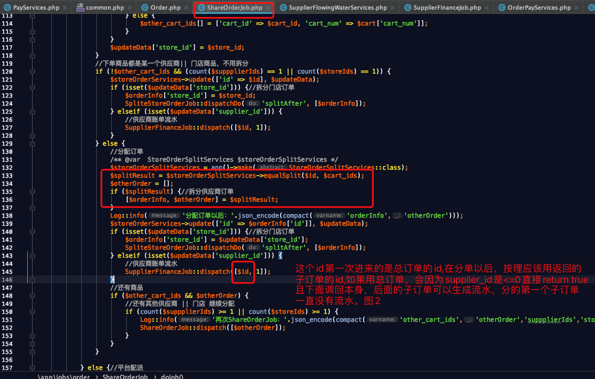The width and height of the screenshot is (595, 379).
Task: Click the PayServices.php tab file icon
Action: (x=6, y=7)
